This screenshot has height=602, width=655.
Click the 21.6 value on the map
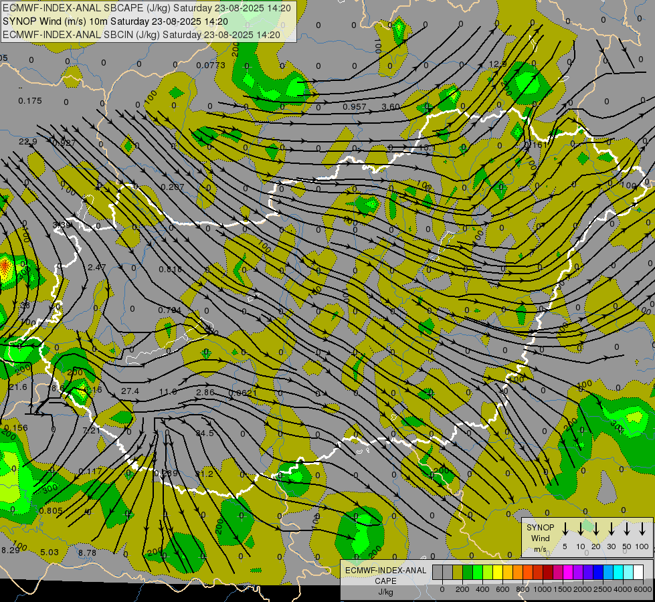pos(18,387)
